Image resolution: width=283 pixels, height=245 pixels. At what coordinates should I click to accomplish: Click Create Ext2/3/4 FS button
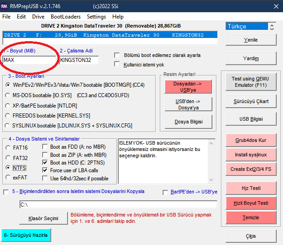point(251,169)
